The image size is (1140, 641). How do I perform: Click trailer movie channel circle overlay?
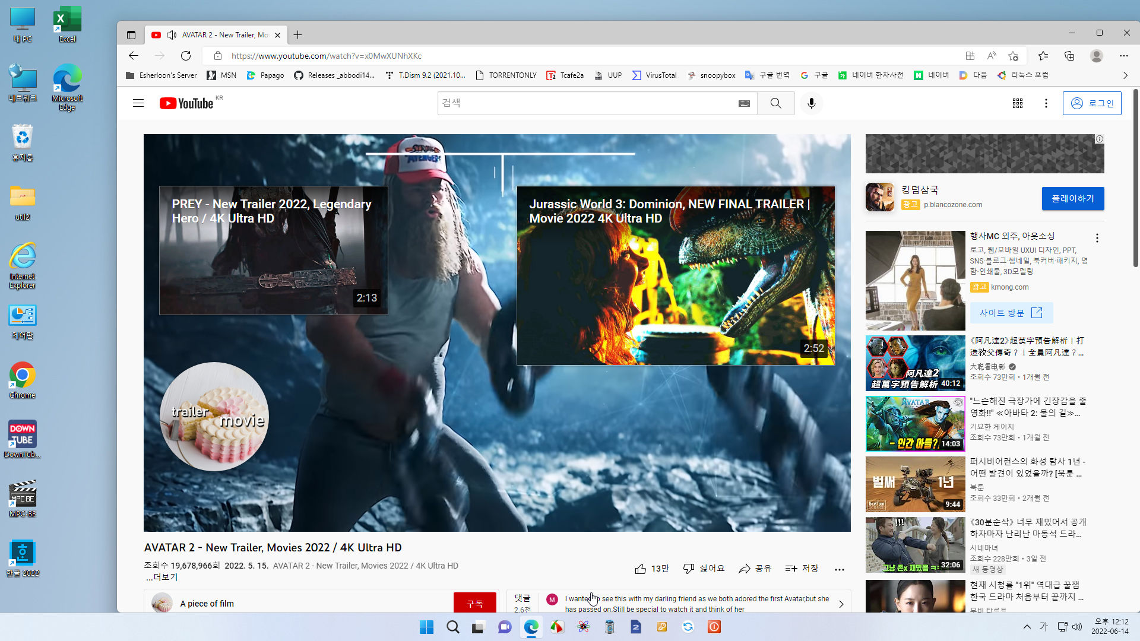(214, 417)
